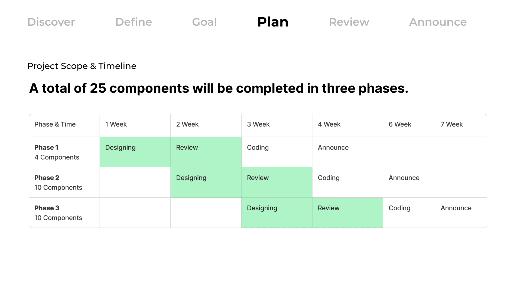The image size is (520, 292).
Task: Go to the Review tab in header
Action: pos(349,22)
